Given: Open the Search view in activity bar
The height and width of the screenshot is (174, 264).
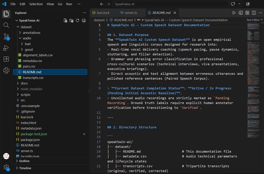Looking at the screenshot, I should 6,25.
